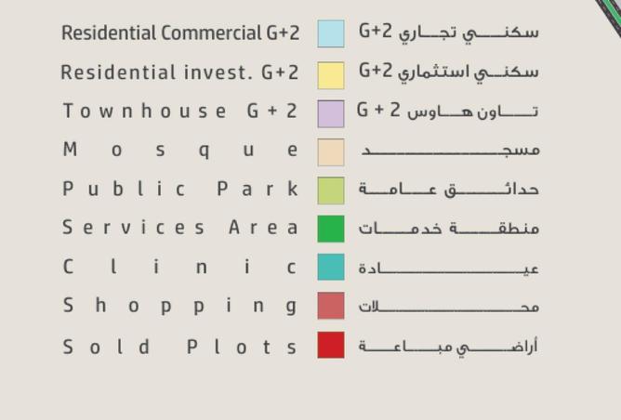The height and width of the screenshot is (420, 621).
Task: Pick the lavender Townhouse G+2 swatch
Action: tap(330, 112)
